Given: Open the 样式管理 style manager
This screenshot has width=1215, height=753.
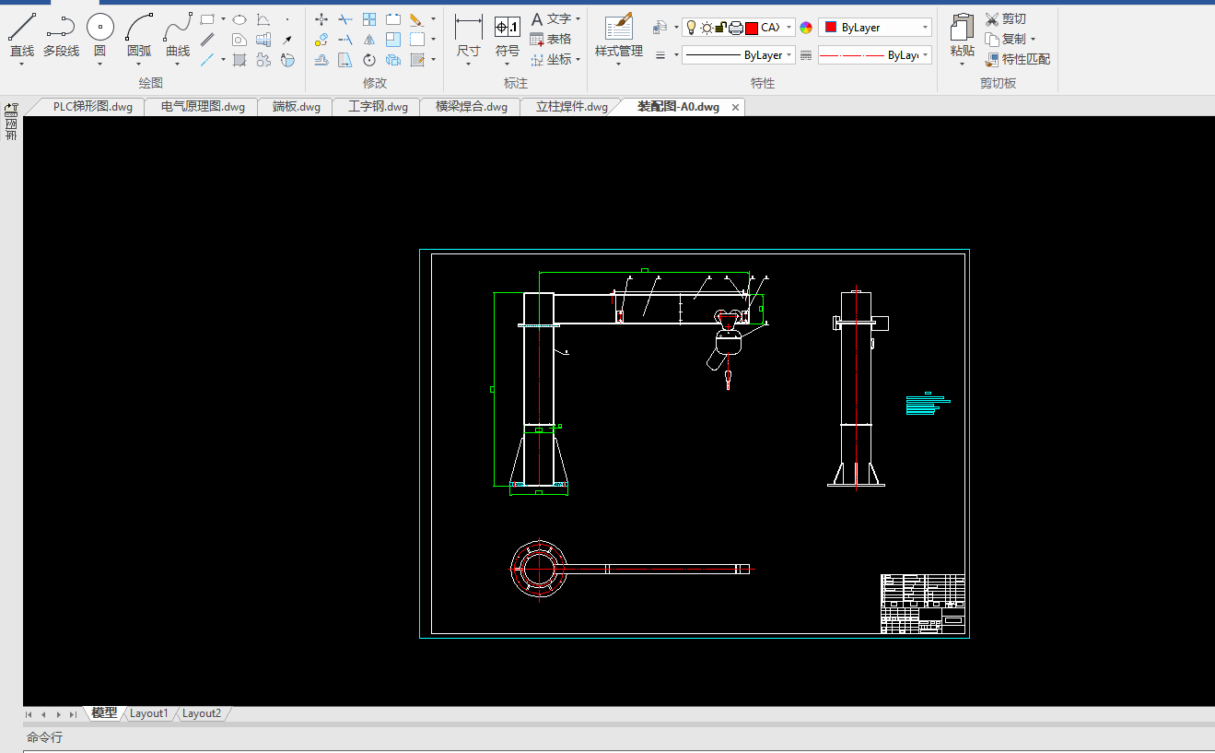Looking at the screenshot, I should click(618, 35).
